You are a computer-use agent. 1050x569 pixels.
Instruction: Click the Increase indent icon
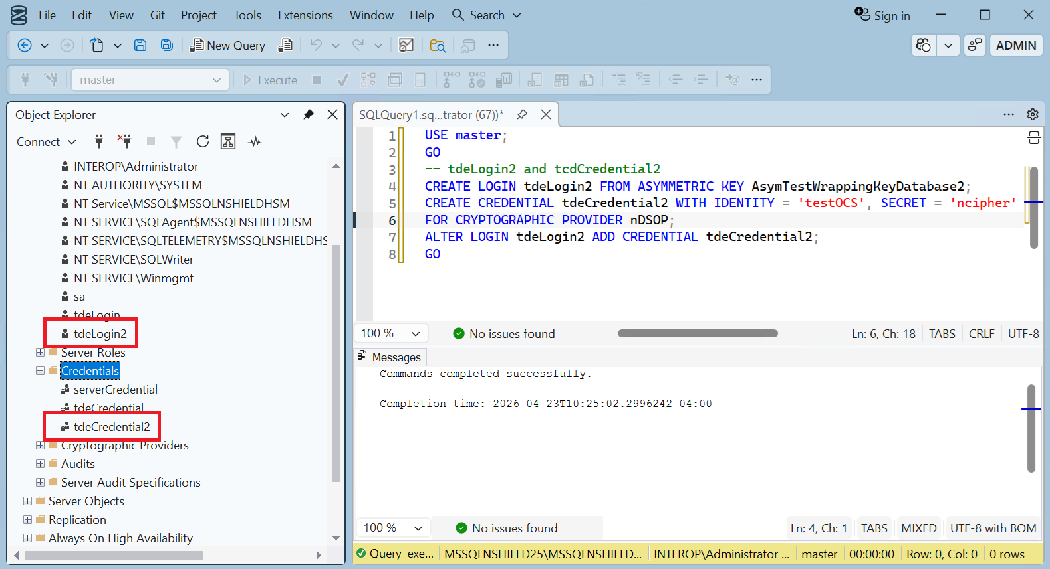click(701, 80)
